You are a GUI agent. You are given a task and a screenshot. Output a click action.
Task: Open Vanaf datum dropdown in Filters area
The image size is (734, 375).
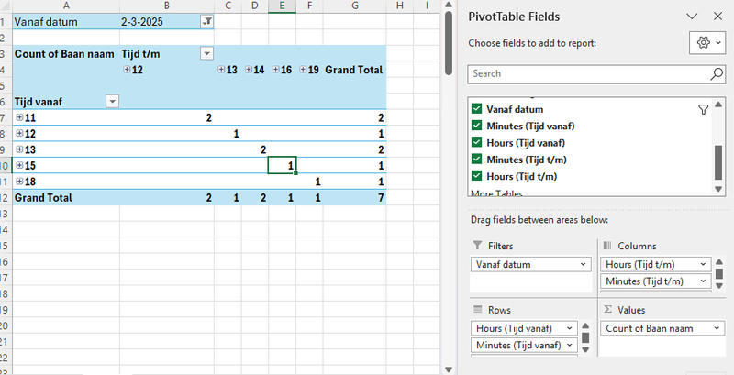tap(583, 264)
